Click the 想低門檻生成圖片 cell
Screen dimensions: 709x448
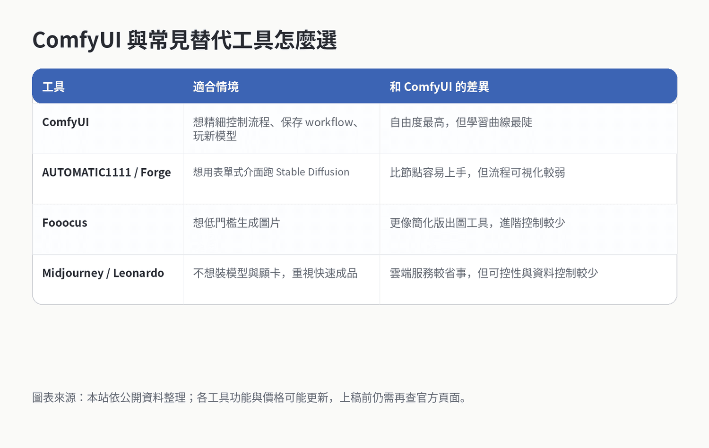point(236,223)
